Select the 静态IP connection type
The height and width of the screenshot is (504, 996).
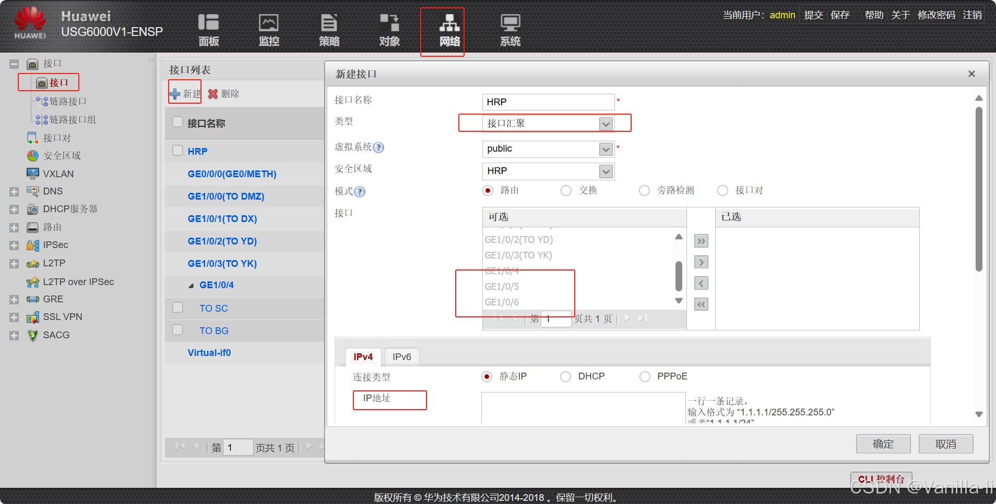tap(487, 376)
